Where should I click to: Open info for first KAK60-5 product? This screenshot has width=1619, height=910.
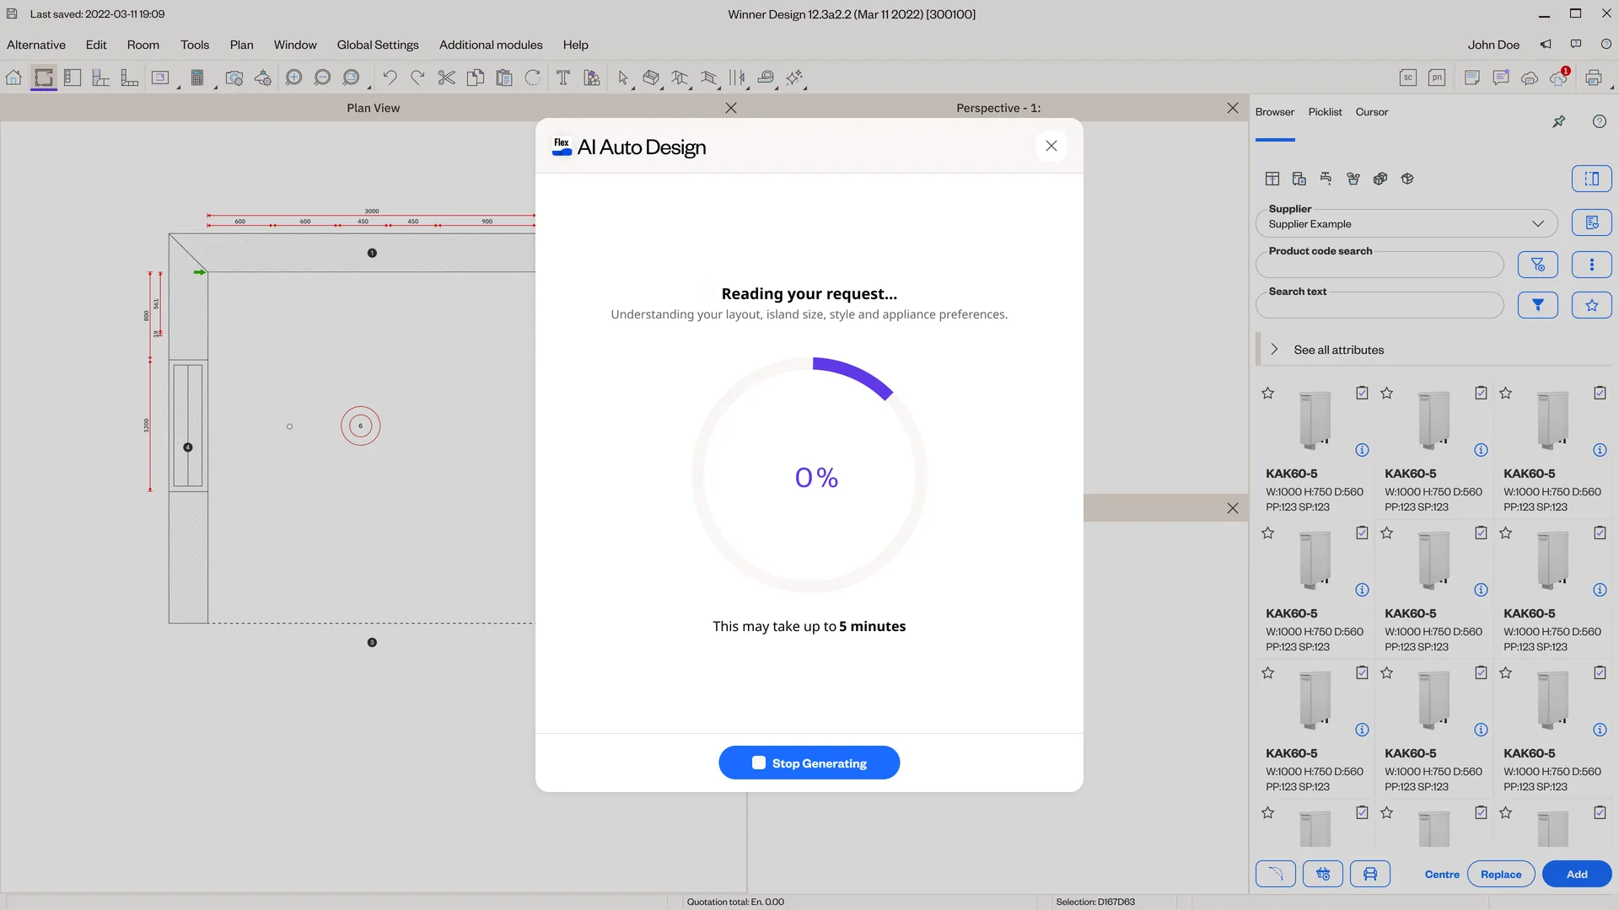(x=1362, y=450)
